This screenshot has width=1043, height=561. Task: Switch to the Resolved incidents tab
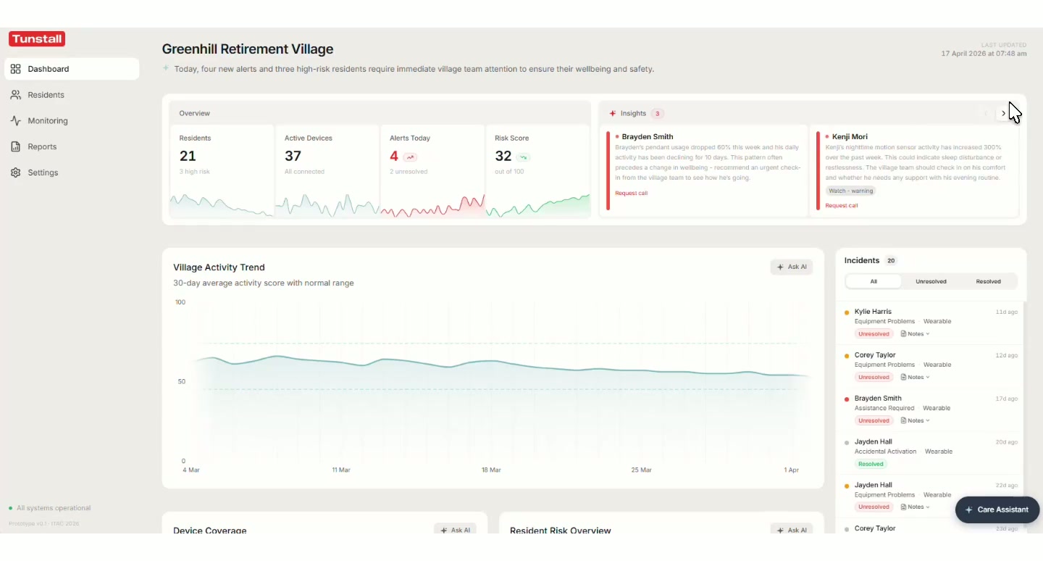[x=988, y=281]
